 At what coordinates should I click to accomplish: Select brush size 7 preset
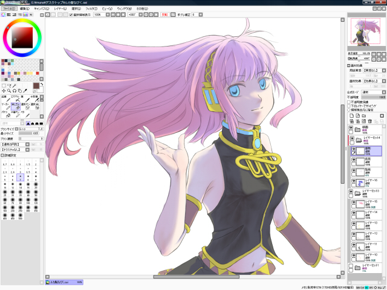pos(20,177)
